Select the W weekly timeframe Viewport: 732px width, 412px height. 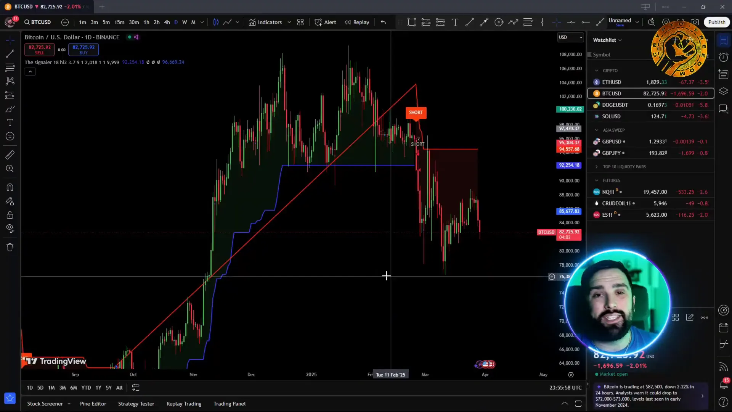click(185, 22)
